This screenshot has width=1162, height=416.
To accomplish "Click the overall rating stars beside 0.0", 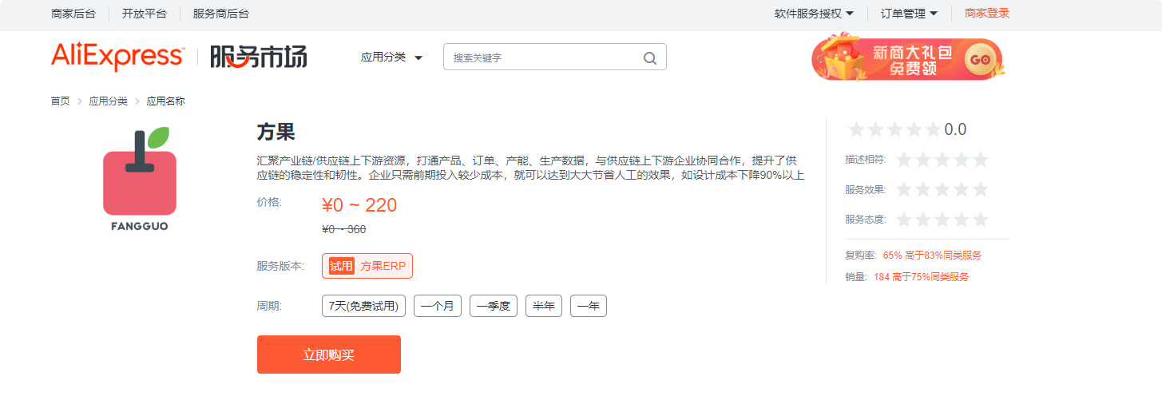I will (x=894, y=129).
